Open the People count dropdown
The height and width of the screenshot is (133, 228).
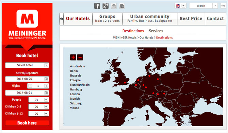[38, 100]
